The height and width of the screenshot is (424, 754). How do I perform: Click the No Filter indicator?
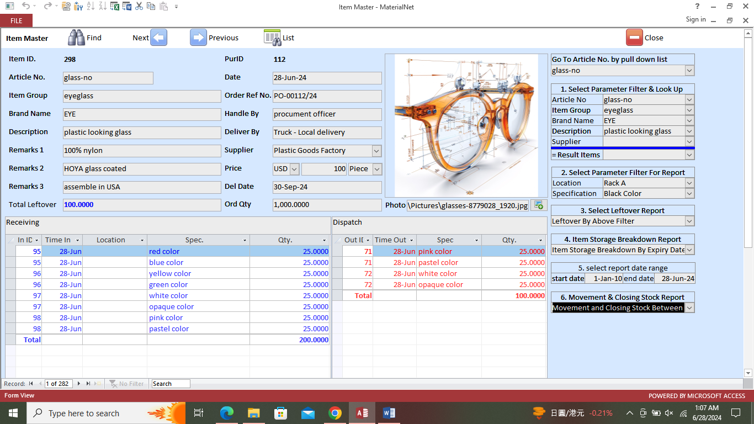pos(126,384)
